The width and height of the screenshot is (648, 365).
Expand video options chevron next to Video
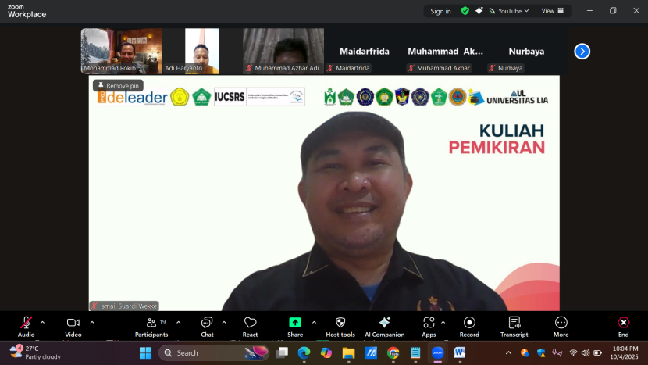pyautogui.click(x=92, y=322)
